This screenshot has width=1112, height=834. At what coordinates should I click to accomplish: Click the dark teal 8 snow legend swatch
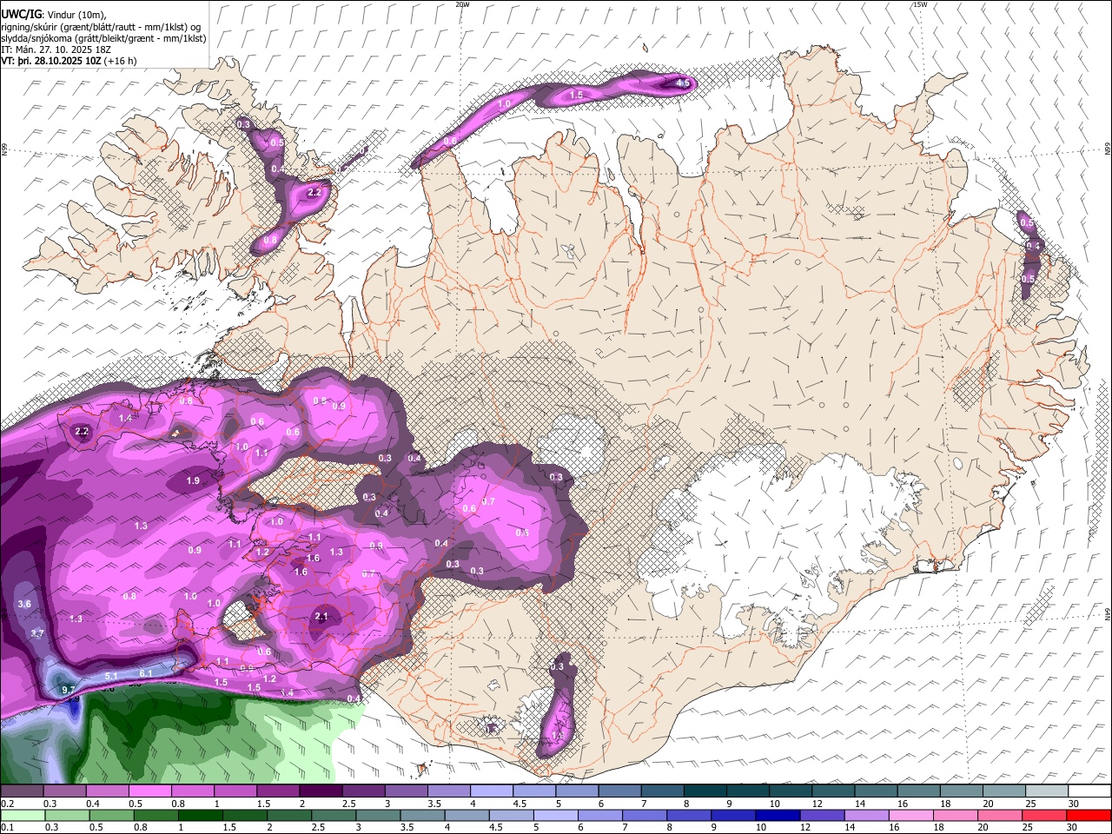pyautogui.click(x=705, y=791)
